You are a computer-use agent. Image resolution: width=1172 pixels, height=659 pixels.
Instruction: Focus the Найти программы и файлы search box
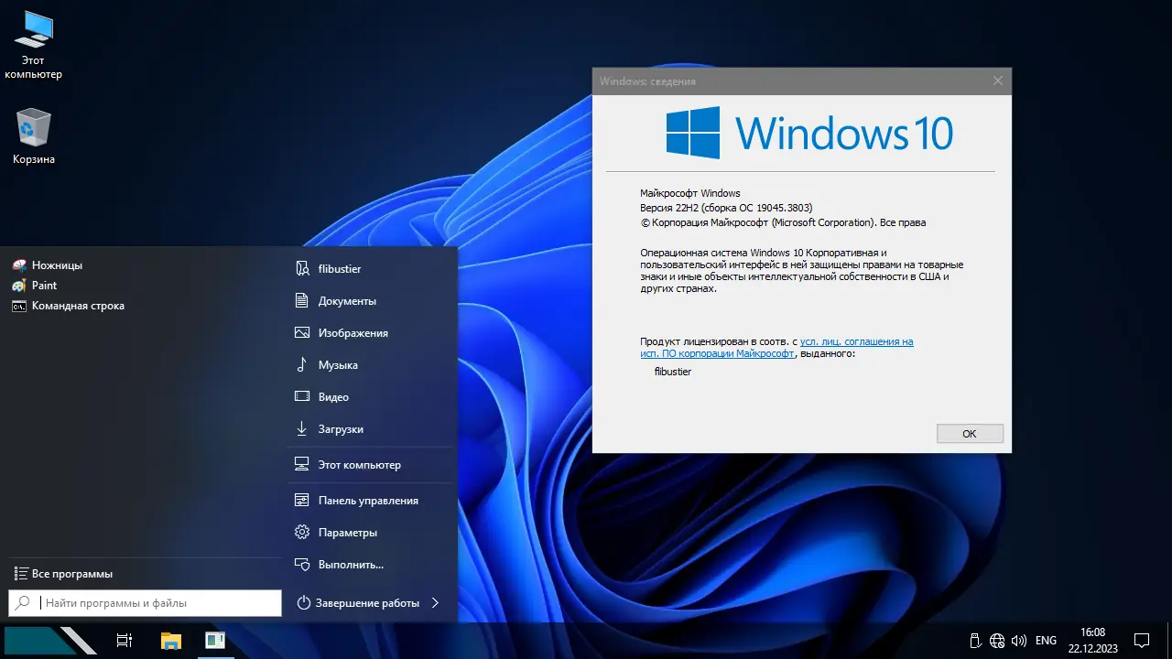(145, 603)
